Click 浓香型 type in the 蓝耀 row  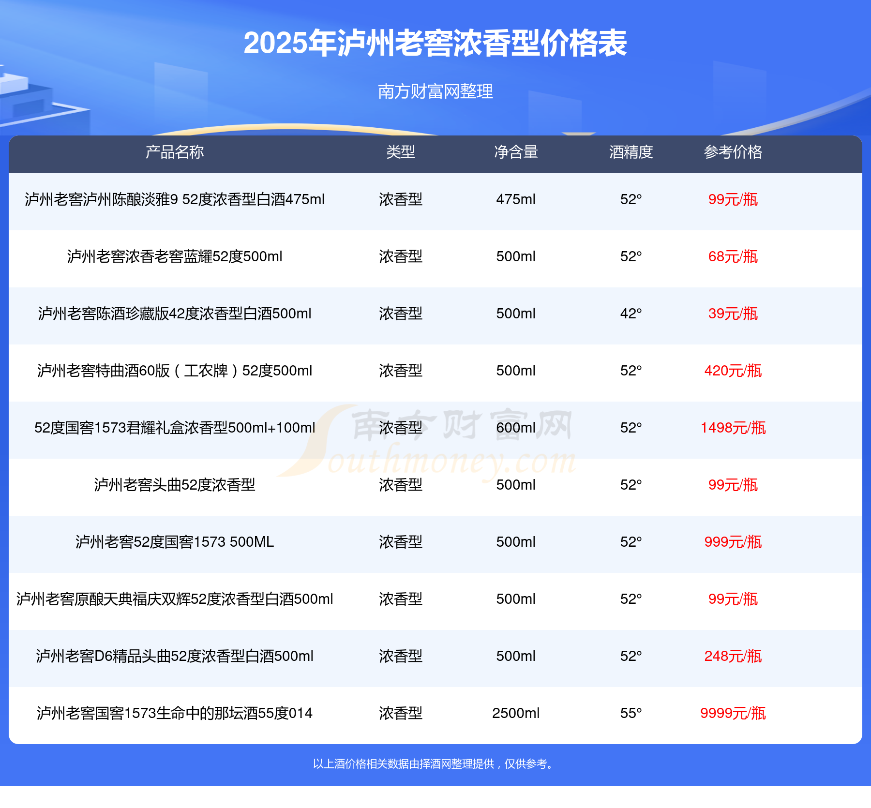pyautogui.click(x=401, y=256)
